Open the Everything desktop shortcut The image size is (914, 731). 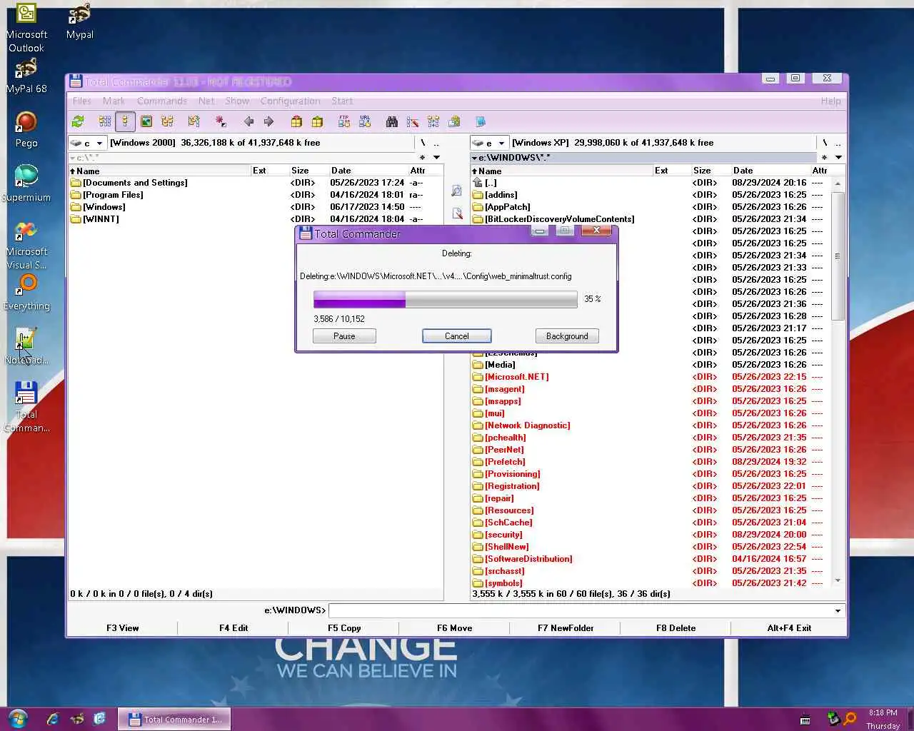point(26,293)
